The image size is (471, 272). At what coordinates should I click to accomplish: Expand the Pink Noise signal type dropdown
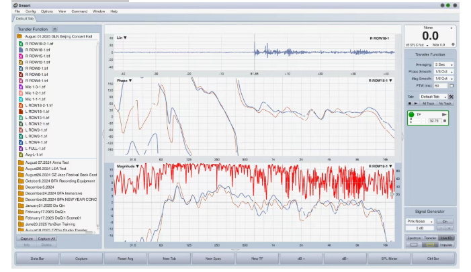point(420,221)
